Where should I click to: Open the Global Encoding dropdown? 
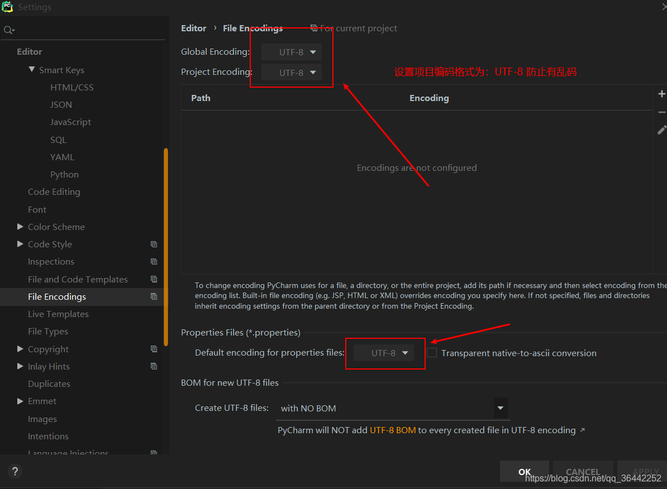(x=292, y=52)
